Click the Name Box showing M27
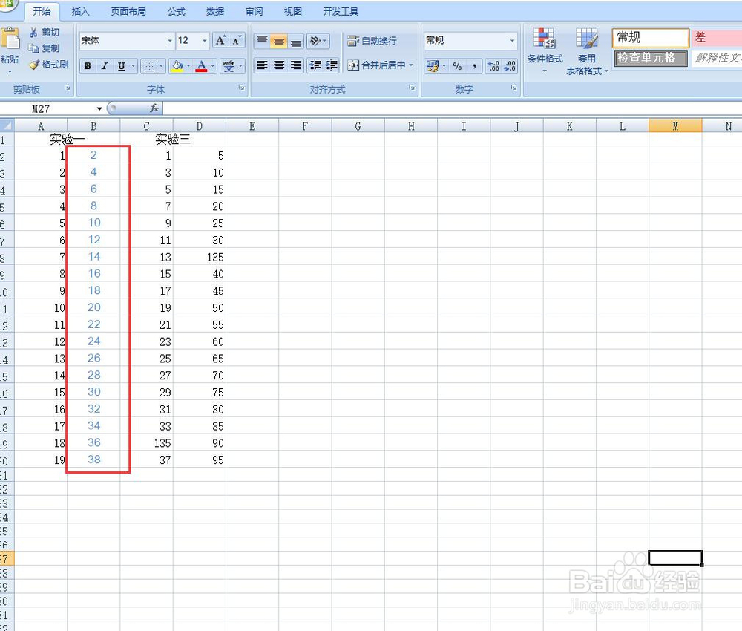The height and width of the screenshot is (631, 742). point(47,109)
